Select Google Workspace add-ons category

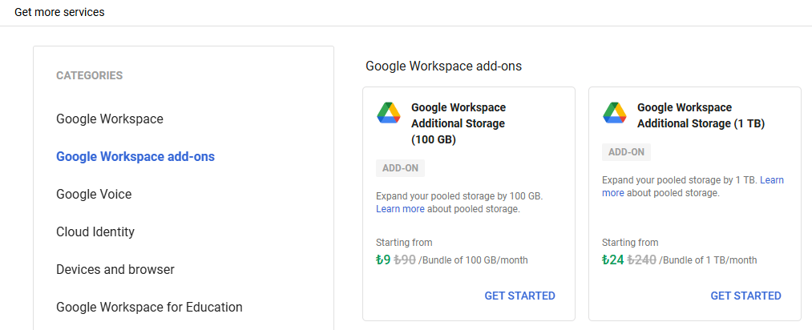click(x=135, y=156)
